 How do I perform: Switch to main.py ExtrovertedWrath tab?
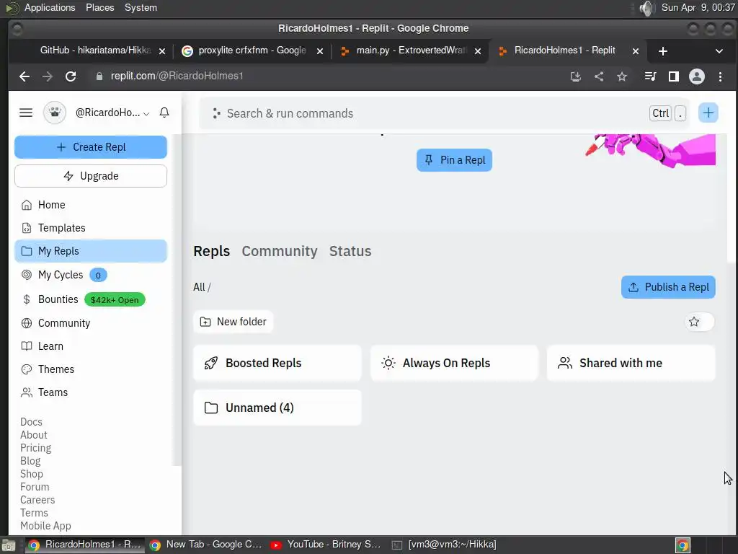click(409, 50)
